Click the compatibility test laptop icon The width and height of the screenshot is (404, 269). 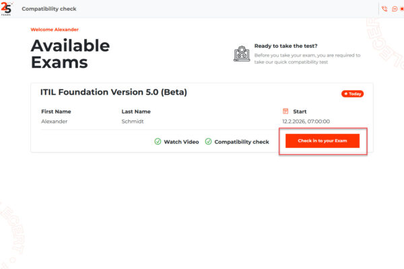pyautogui.click(x=242, y=54)
